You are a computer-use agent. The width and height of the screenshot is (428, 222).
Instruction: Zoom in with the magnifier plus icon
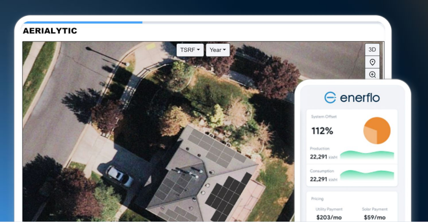372,74
